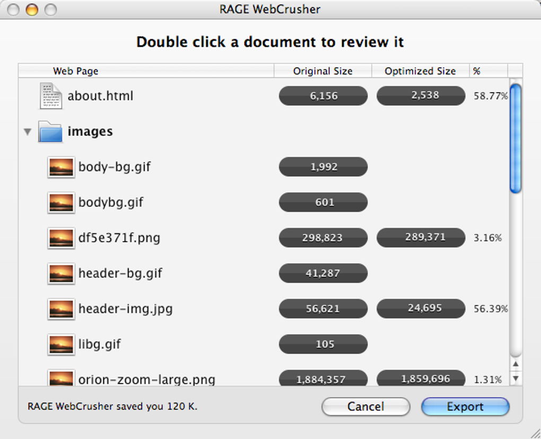Select the body-bg.gif file name
The image size is (541, 439).
point(115,167)
